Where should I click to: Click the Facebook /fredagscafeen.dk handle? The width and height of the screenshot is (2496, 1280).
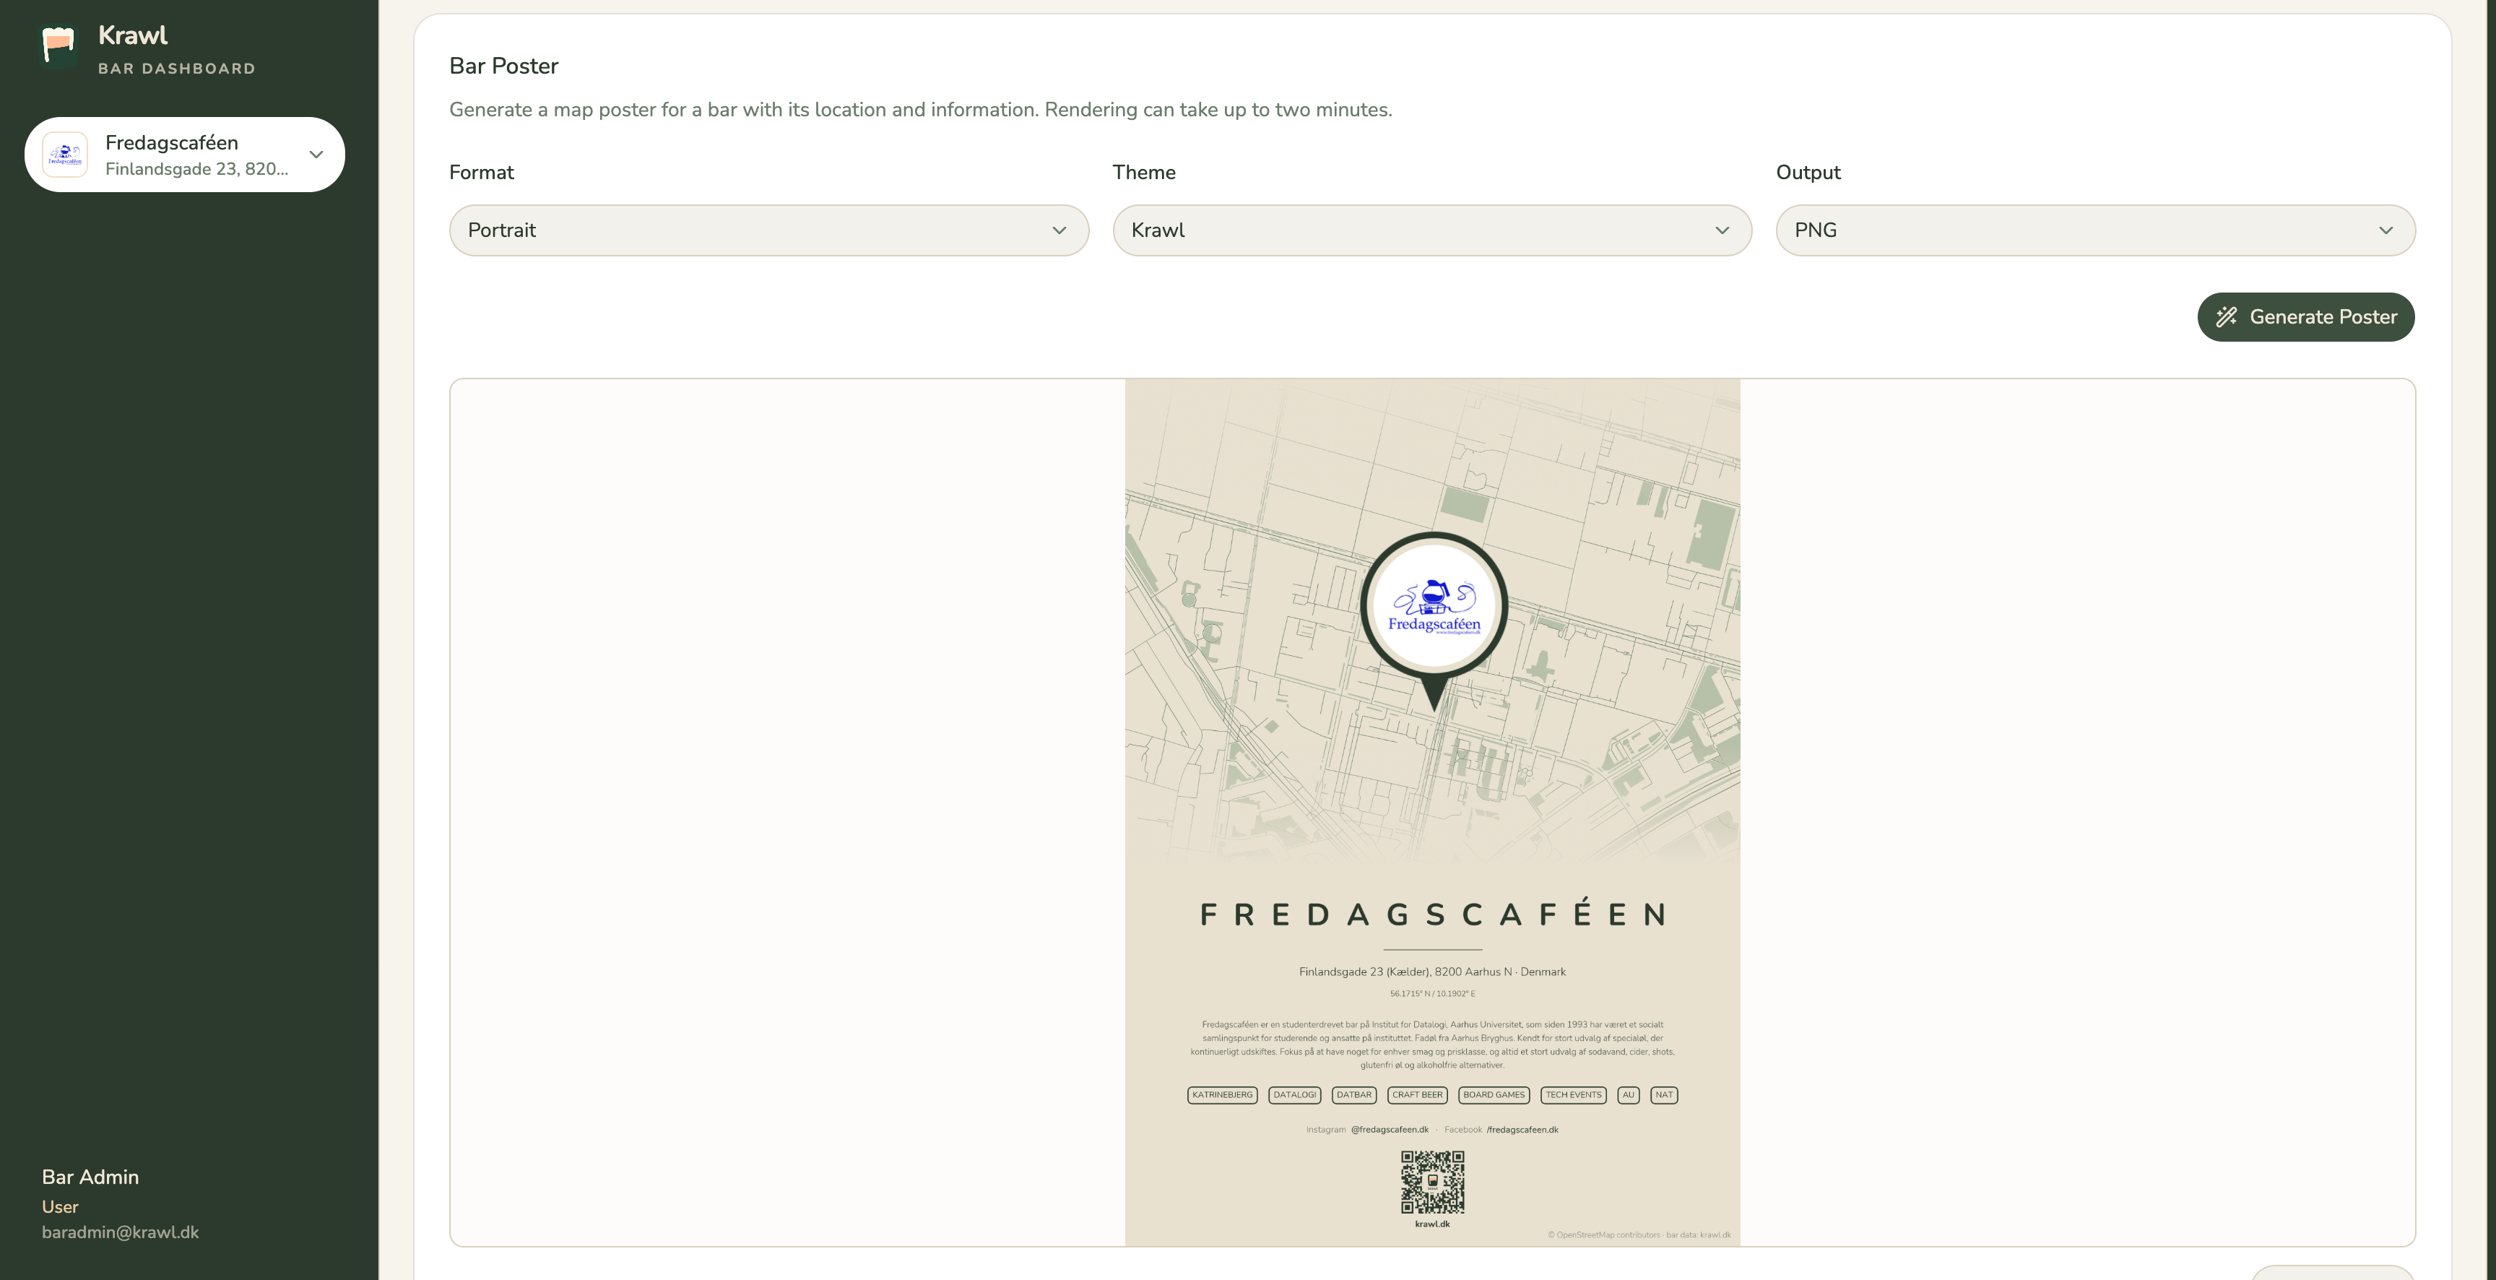pos(1522,1130)
